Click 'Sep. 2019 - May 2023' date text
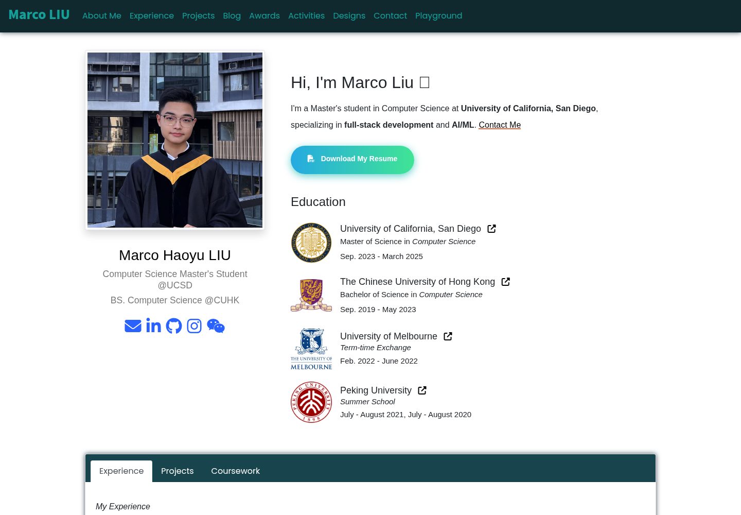Screen dimensions: 741x515 coord(378,310)
